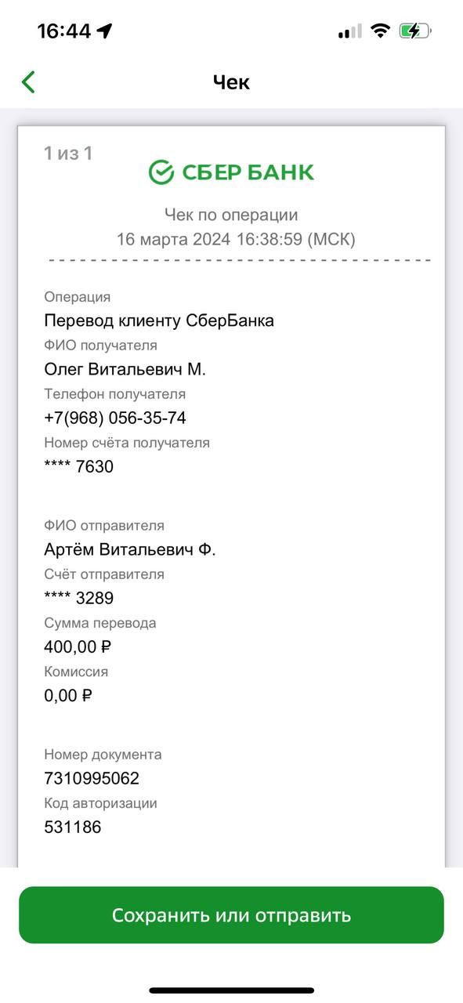Tap the Сохранить или отправить button

pyautogui.click(x=231, y=915)
